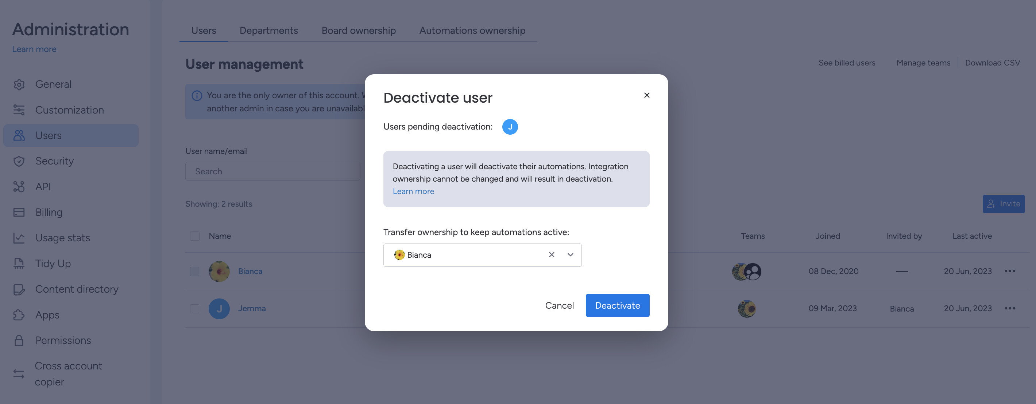Check the checkbox for Jemma's row
This screenshot has height=404, width=1036.
coord(195,309)
